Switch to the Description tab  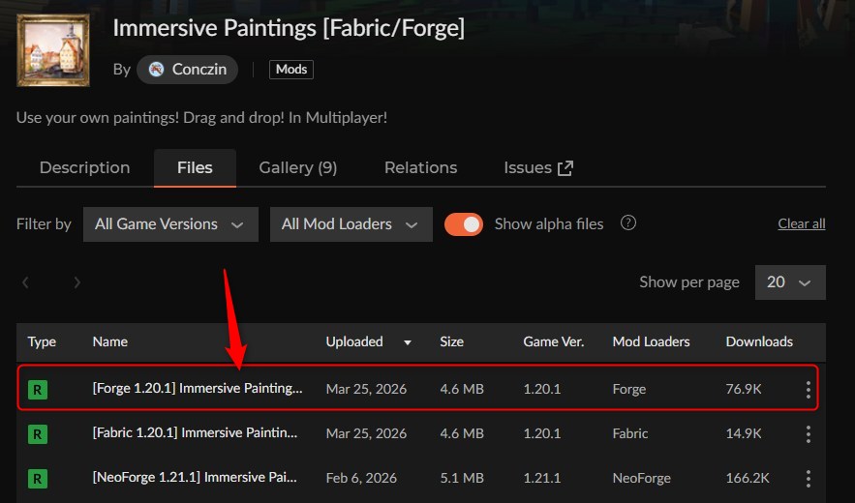84,168
